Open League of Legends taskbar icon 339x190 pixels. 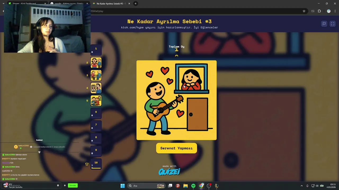click(x=217, y=186)
